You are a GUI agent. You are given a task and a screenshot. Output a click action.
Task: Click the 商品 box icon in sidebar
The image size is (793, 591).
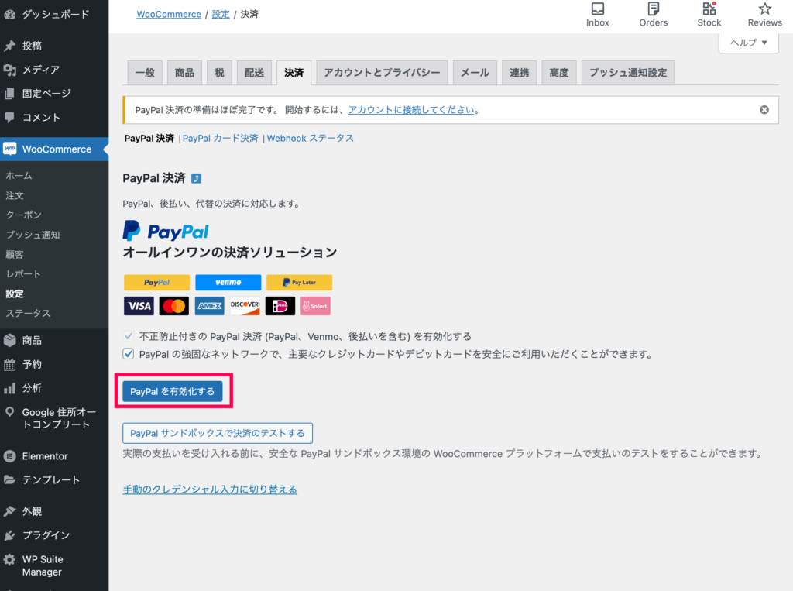pos(9,341)
